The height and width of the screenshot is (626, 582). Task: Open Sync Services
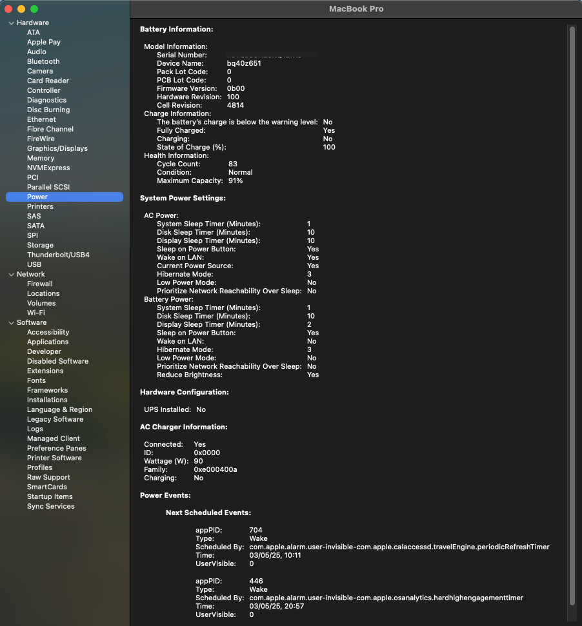click(x=51, y=506)
